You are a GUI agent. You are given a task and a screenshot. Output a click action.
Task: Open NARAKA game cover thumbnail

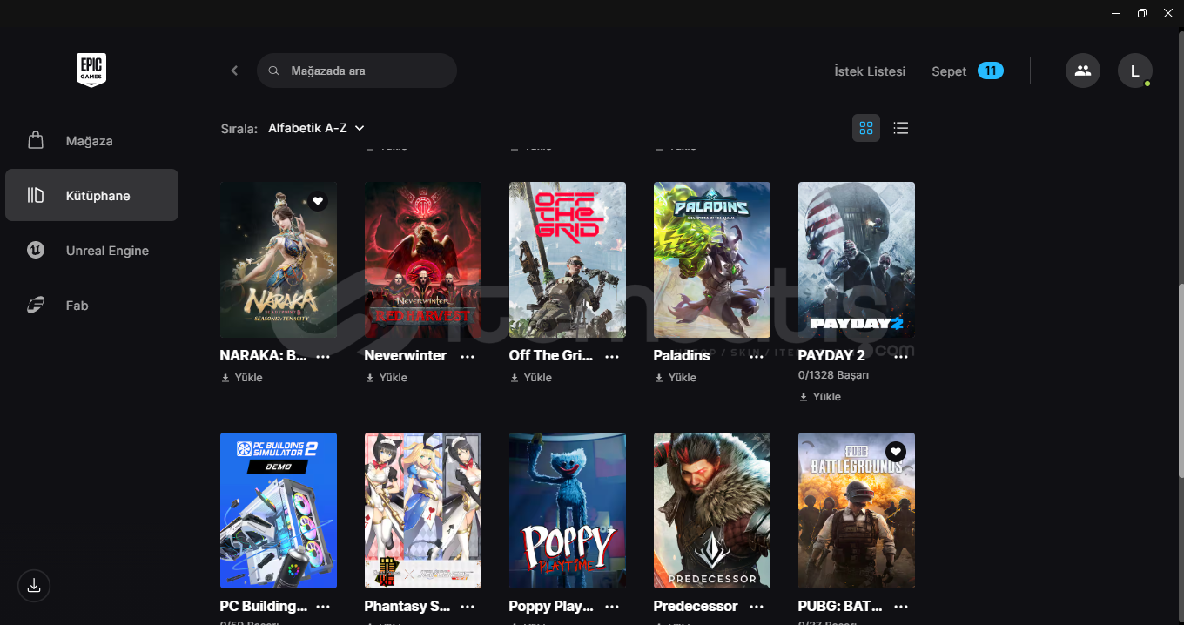(279, 259)
